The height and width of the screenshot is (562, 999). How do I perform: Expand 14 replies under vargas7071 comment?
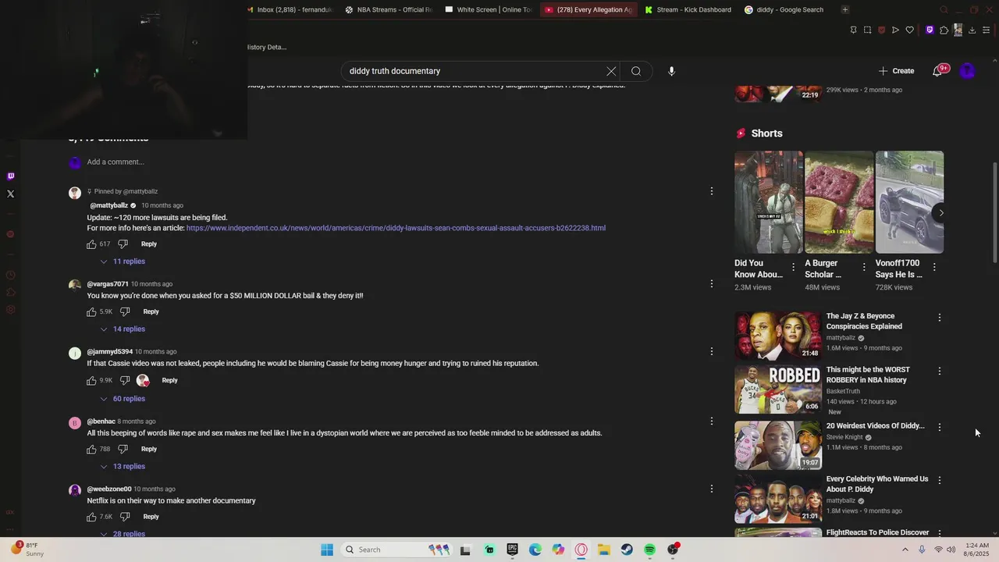point(123,329)
